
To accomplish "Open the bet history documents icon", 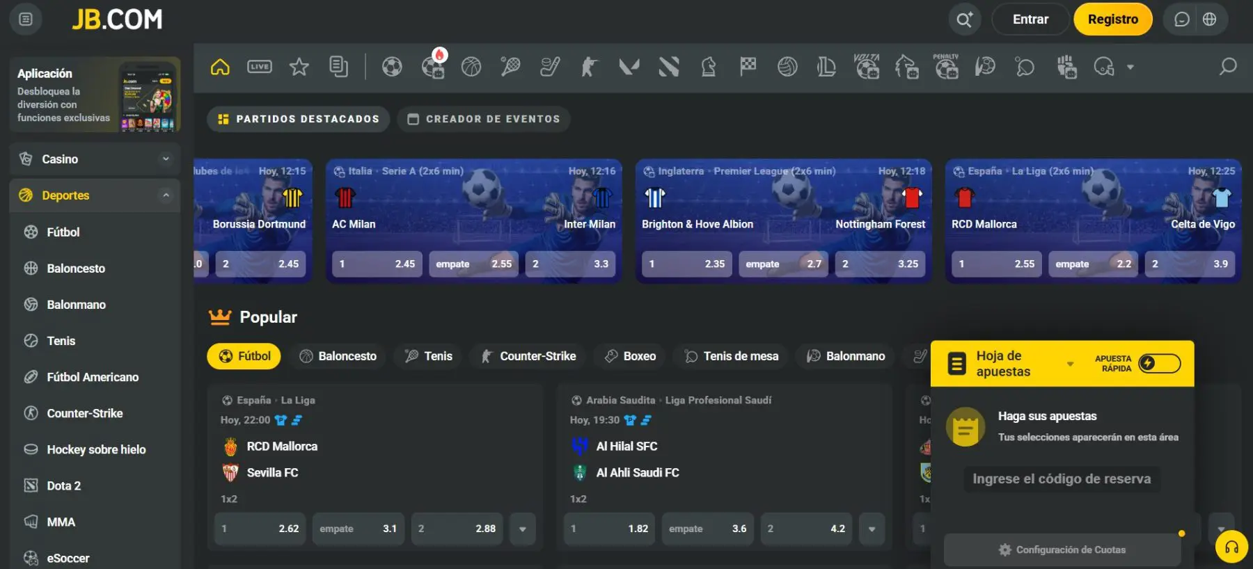I will 339,67.
